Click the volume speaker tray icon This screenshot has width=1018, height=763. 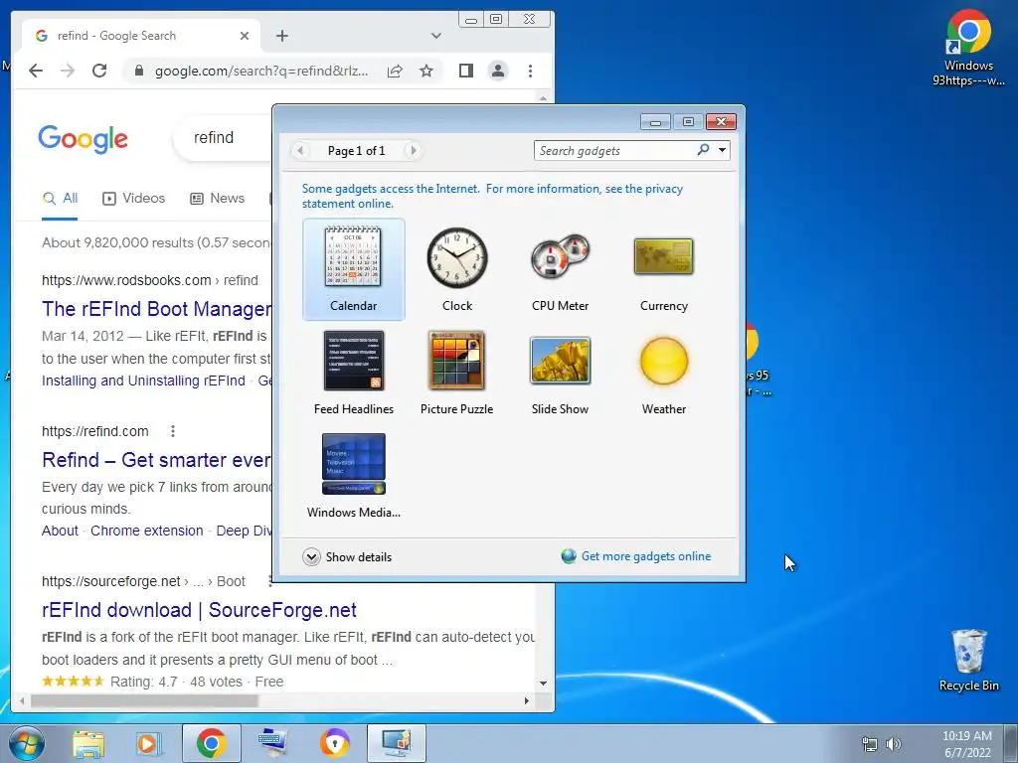pos(894,744)
